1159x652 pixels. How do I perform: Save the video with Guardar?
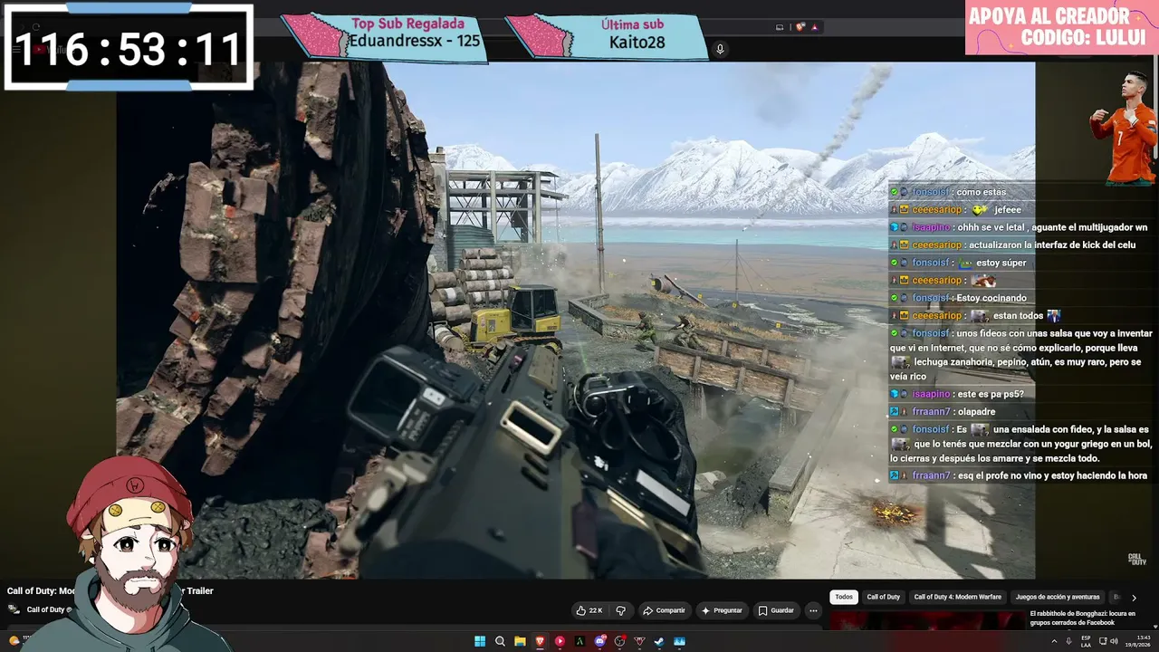click(x=776, y=610)
